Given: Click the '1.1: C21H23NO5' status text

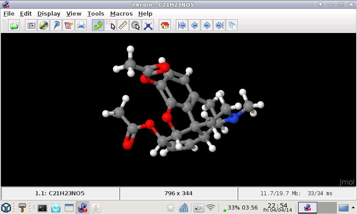Looking at the screenshot, I should click(x=60, y=193).
